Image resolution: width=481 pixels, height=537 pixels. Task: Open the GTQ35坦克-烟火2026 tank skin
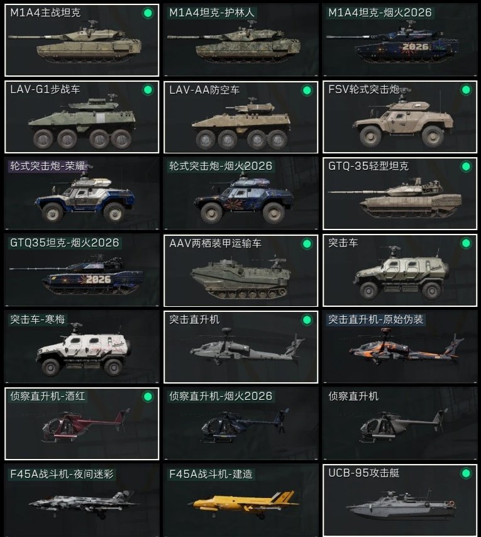76,274
